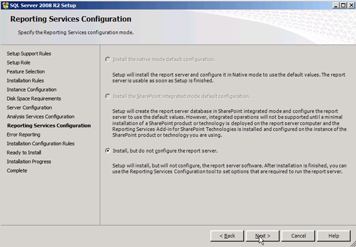Choose Install, but do not configure option
Screen dimensions: 356x247
pos(108,151)
